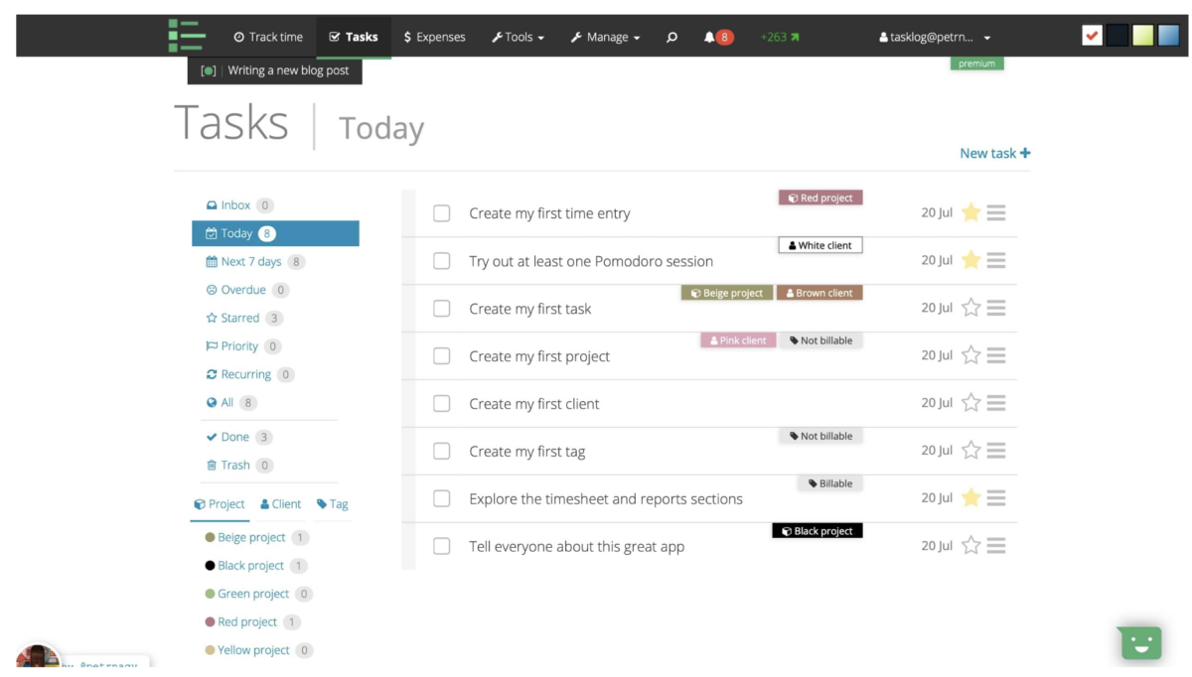Open the Tools dropdown
Viewport: 1192px width, 677px height.
click(518, 37)
